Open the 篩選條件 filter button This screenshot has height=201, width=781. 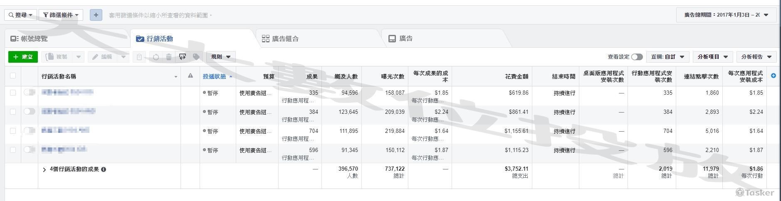click(x=61, y=15)
